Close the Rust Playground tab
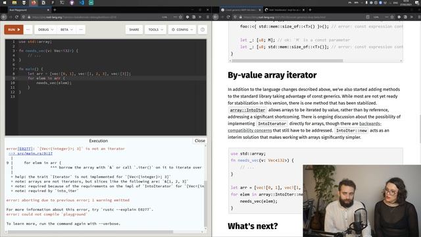The image size is (421, 237). [48, 10]
